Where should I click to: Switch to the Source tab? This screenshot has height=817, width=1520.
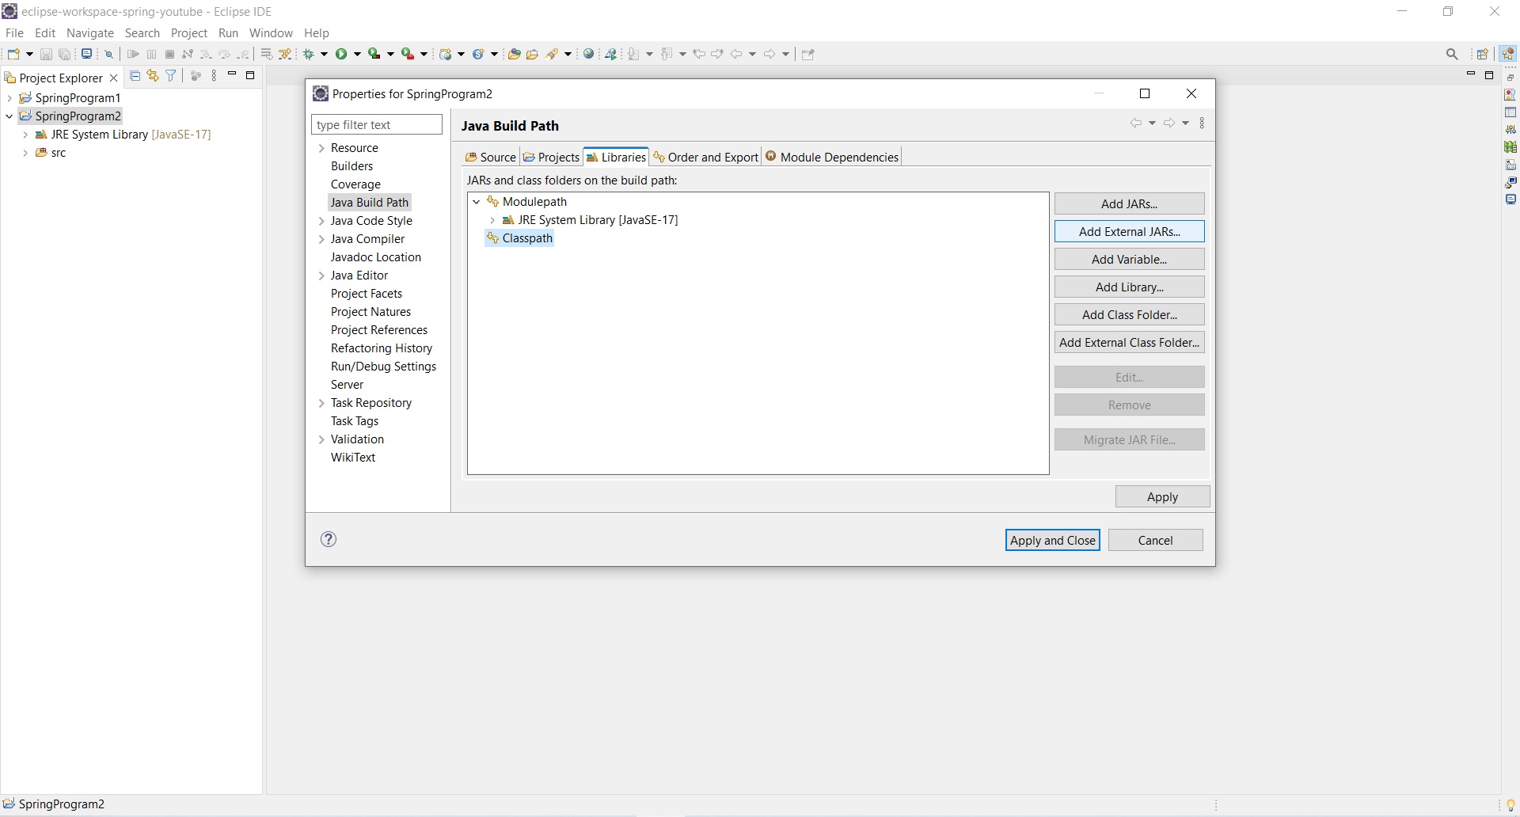click(491, 157)
